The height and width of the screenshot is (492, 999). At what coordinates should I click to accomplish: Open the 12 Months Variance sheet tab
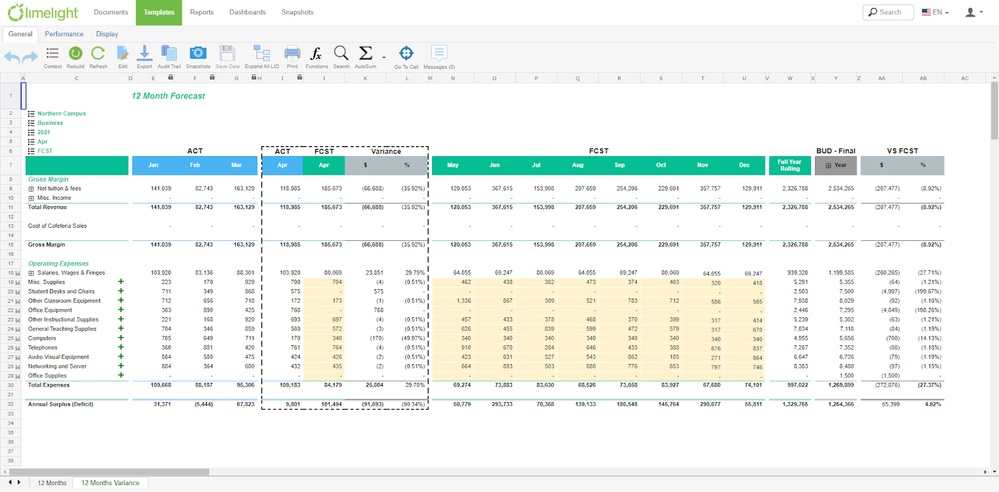click(111, 483)
